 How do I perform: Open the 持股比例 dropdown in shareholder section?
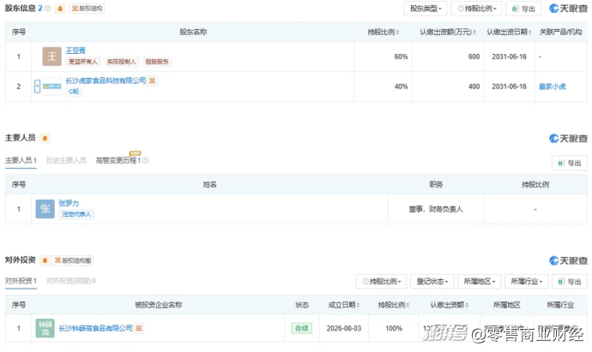tap(476, 9)
